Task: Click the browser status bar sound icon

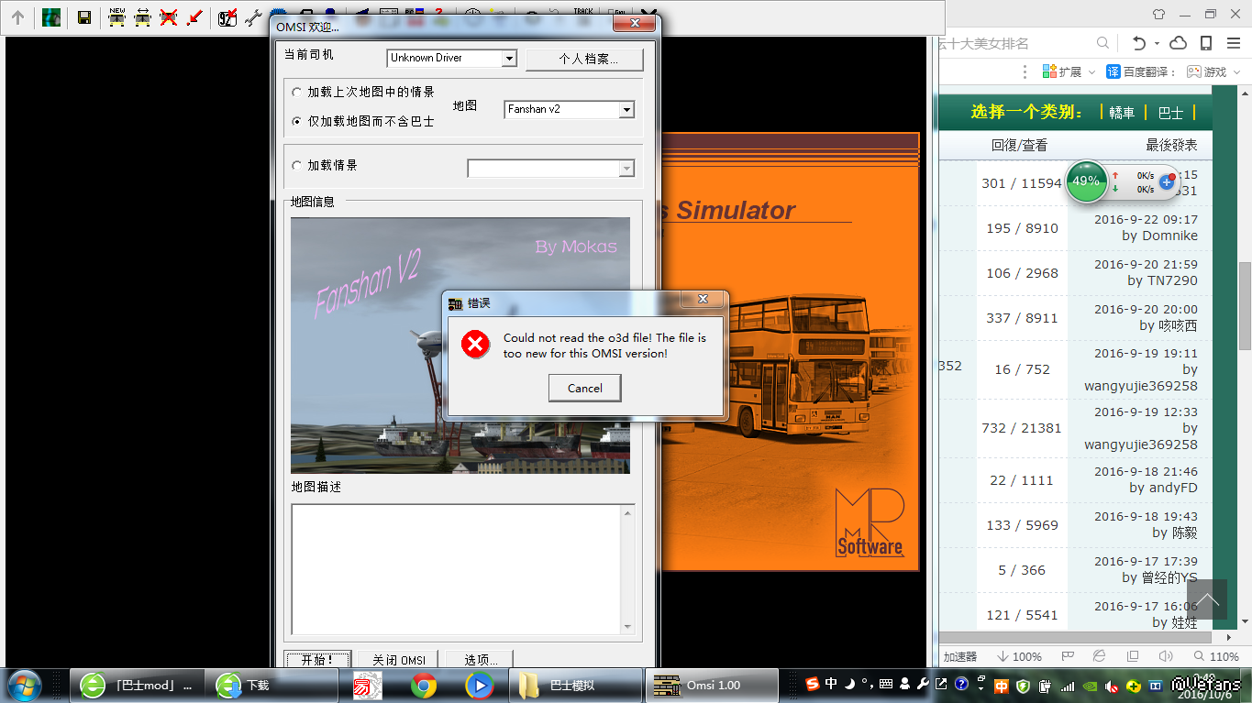Action: (1166, 656)
